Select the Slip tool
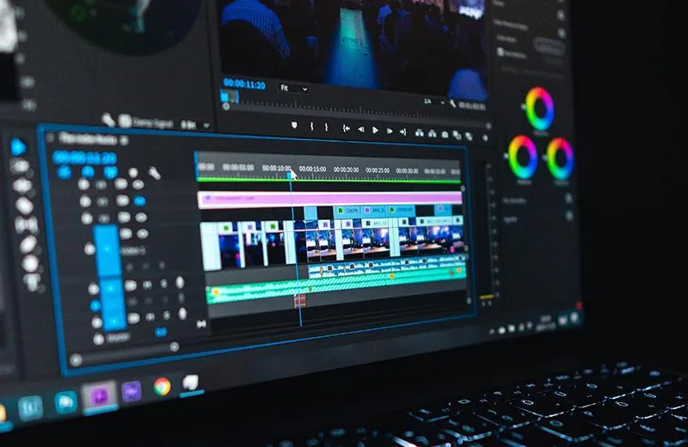This screenshot has width=688, height=447. pyautogui.click(x=27, y=225)
